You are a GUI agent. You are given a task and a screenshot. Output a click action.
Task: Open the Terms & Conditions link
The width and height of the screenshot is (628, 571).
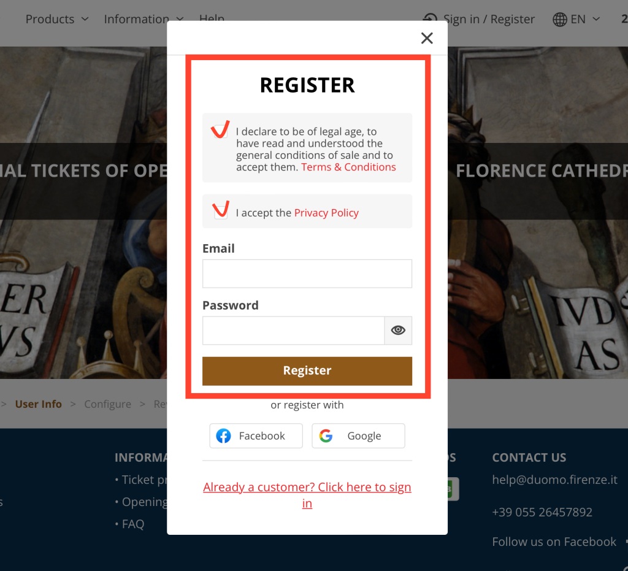coord(348,167)
